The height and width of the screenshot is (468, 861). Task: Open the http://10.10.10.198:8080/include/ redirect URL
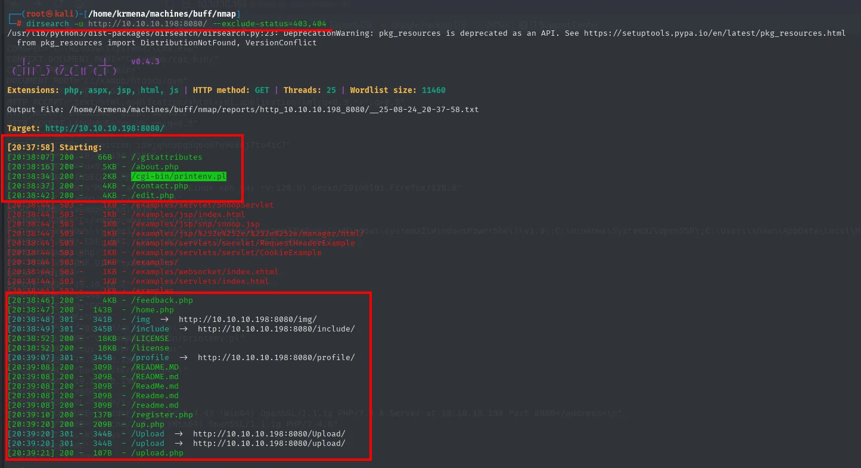[276, 329]
